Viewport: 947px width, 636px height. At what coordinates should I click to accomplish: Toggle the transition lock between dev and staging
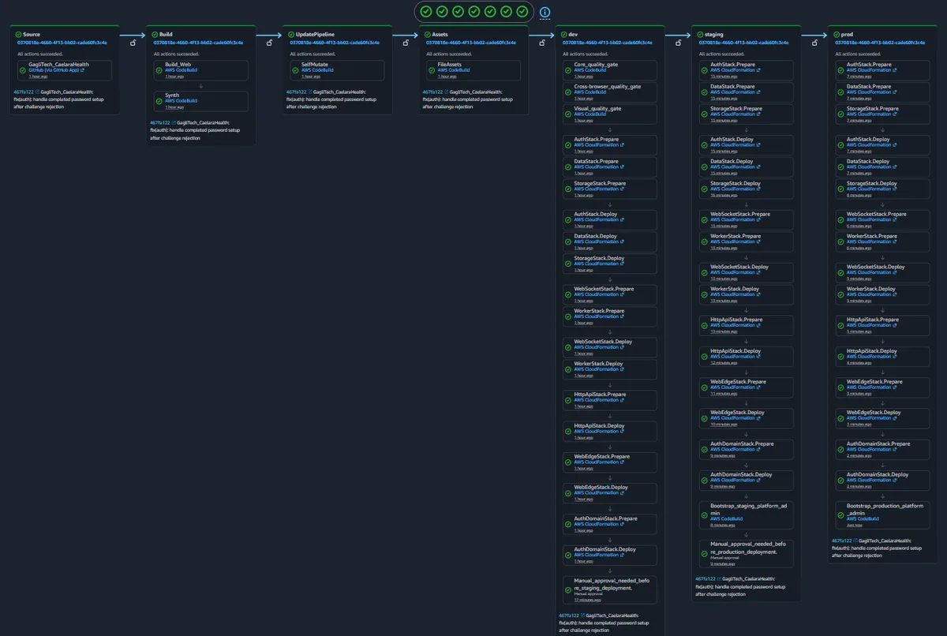tap(679, 43)
